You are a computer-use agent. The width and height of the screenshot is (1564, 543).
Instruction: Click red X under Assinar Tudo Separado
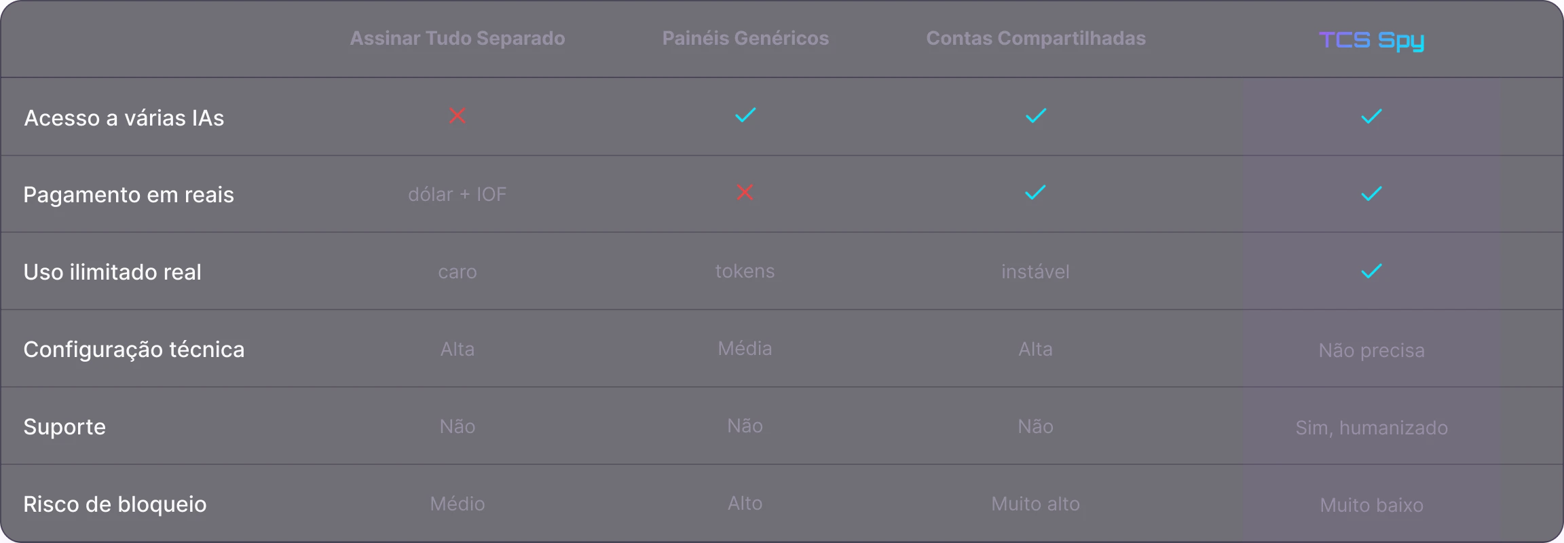coord(458,115)
